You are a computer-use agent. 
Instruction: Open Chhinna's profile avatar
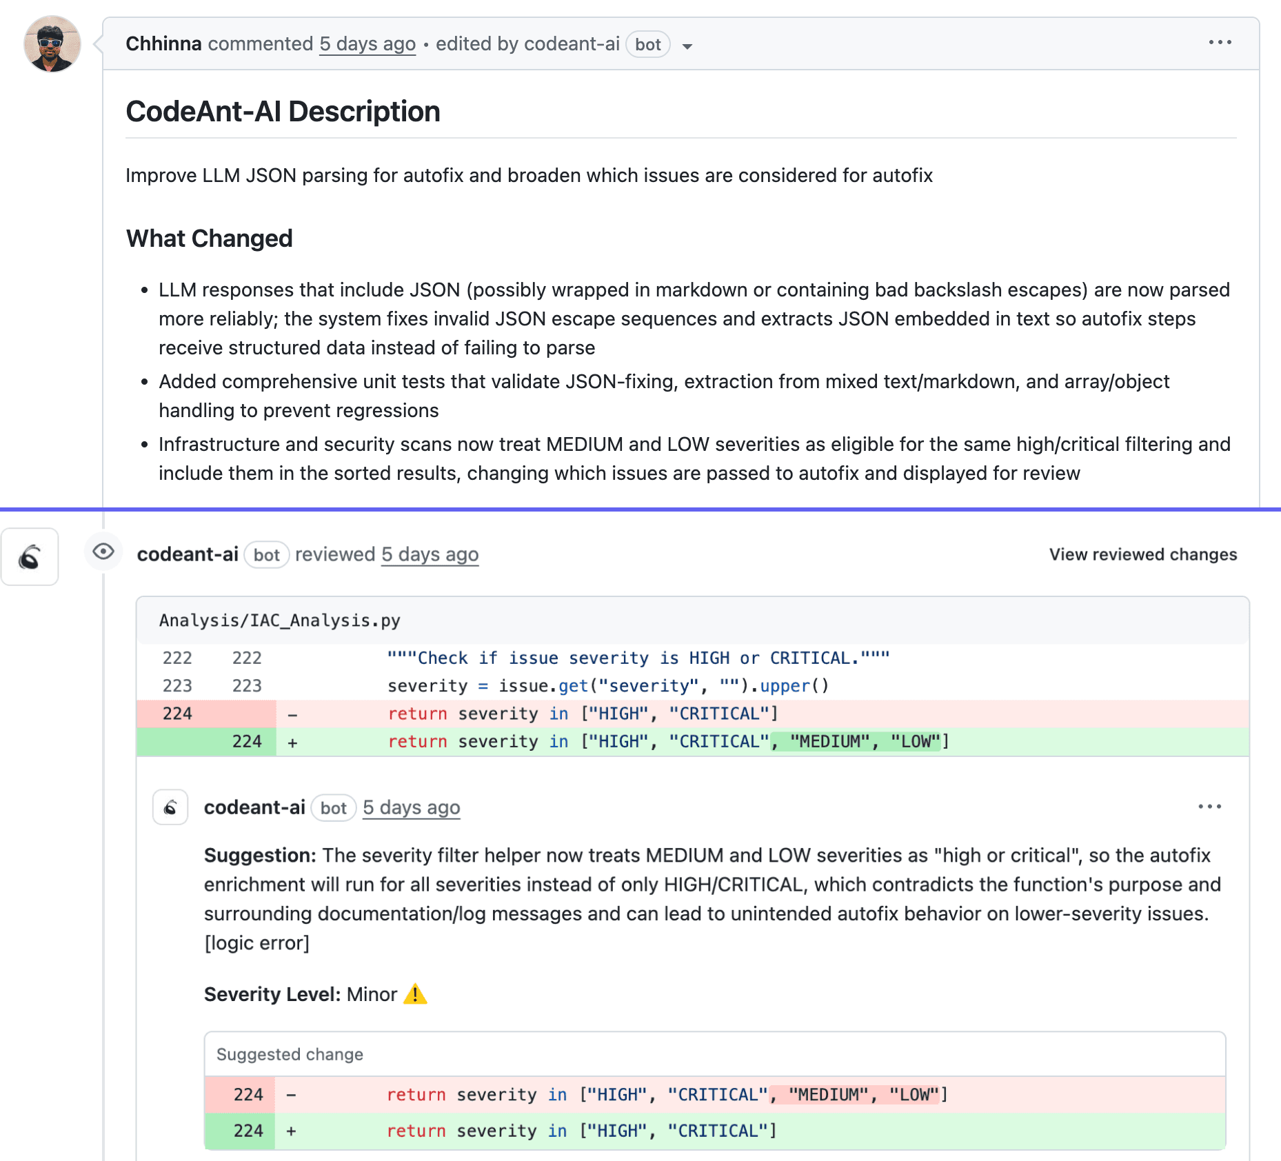coord(52,44)
